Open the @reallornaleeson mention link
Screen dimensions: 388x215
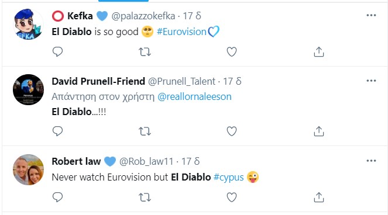tap(194, 96)
